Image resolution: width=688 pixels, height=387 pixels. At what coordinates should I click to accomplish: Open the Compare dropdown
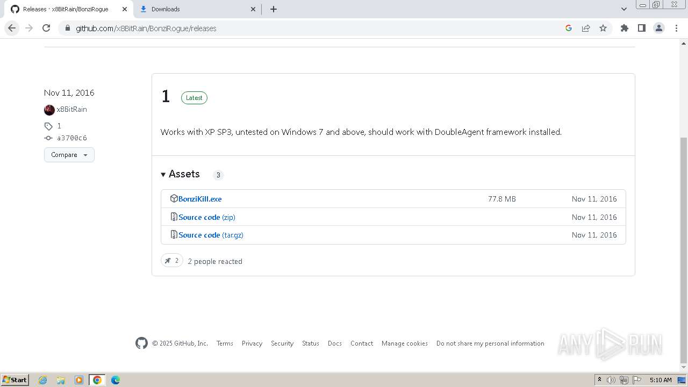click(69, 155)
